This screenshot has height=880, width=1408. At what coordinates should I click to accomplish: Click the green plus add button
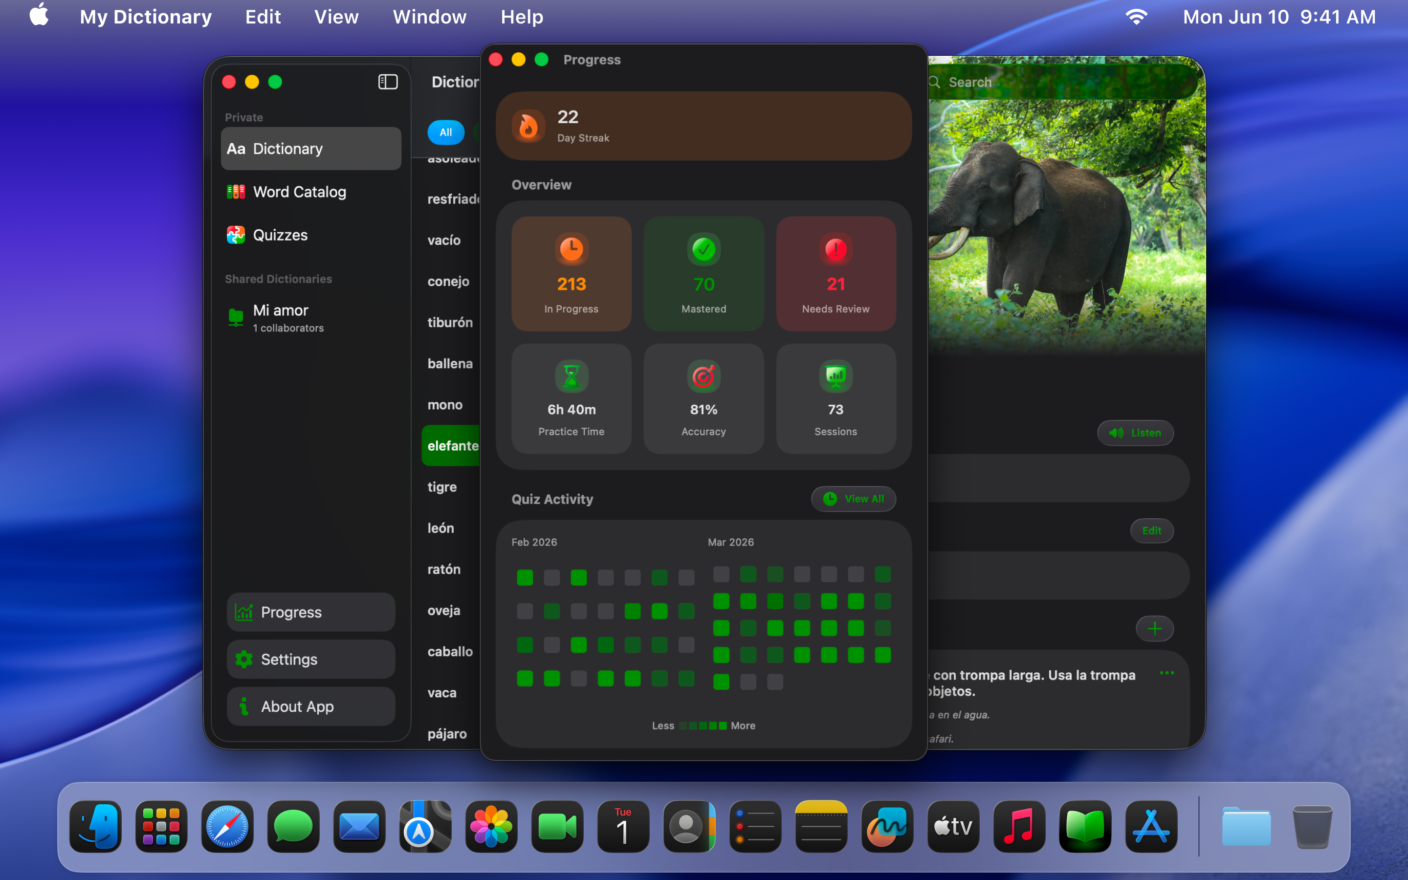click(1154, 629)
